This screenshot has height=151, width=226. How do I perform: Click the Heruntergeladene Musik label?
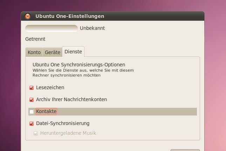(x=68, y=133)
